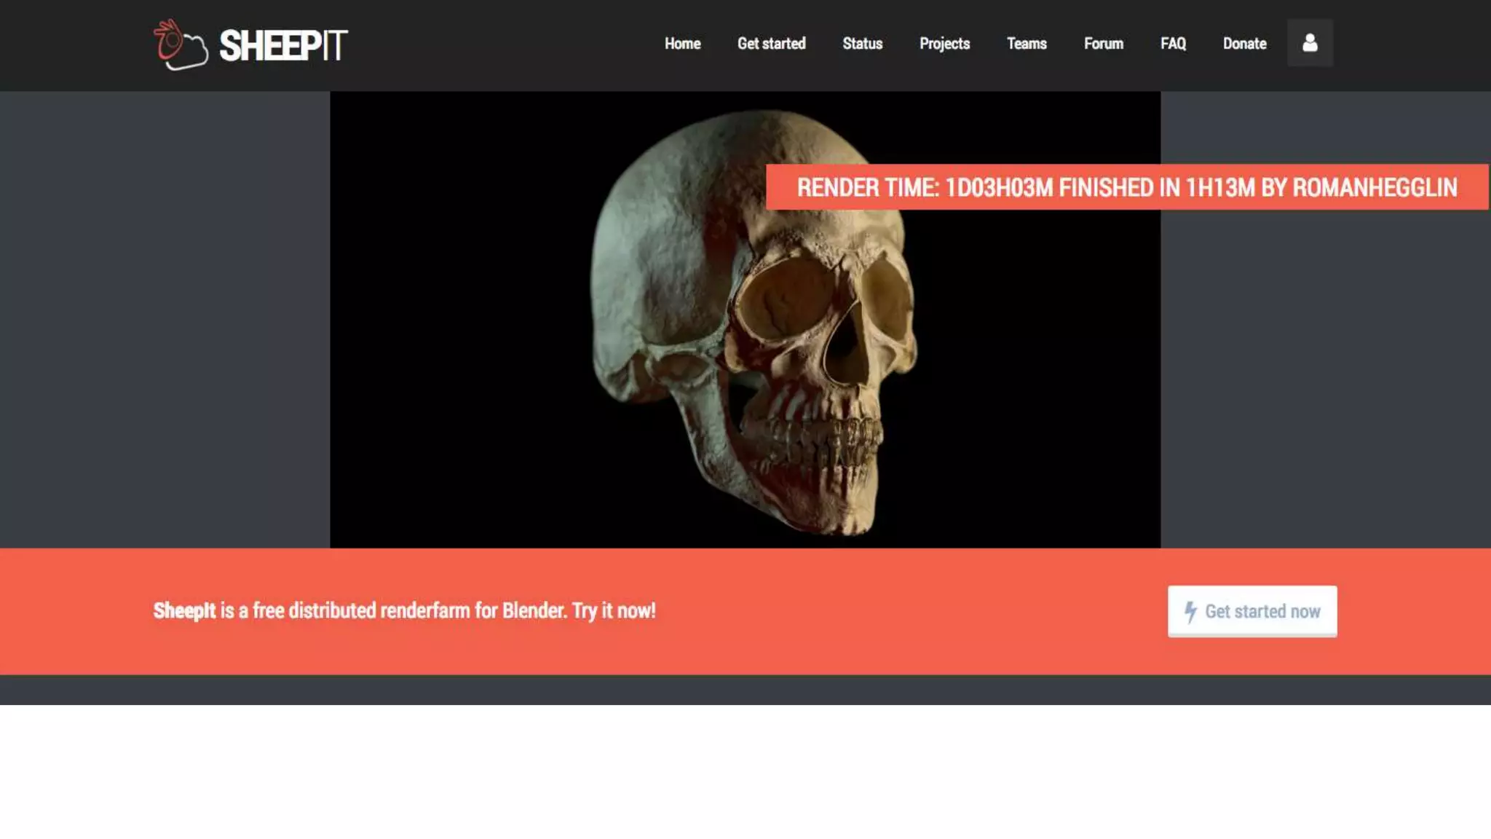Open the Status page
Viewport: 1491px width, 839px height.
tap(862, 44)
